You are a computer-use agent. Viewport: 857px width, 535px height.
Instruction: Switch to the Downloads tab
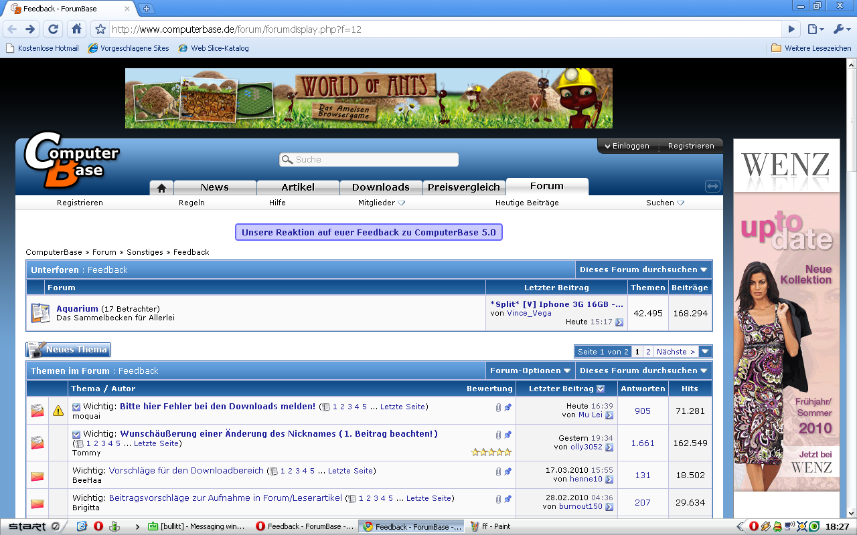pos(381,187)
